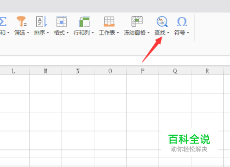Screen dimensions: 230x167
Task: Select column Q header
Action: [x=175, y=71]
